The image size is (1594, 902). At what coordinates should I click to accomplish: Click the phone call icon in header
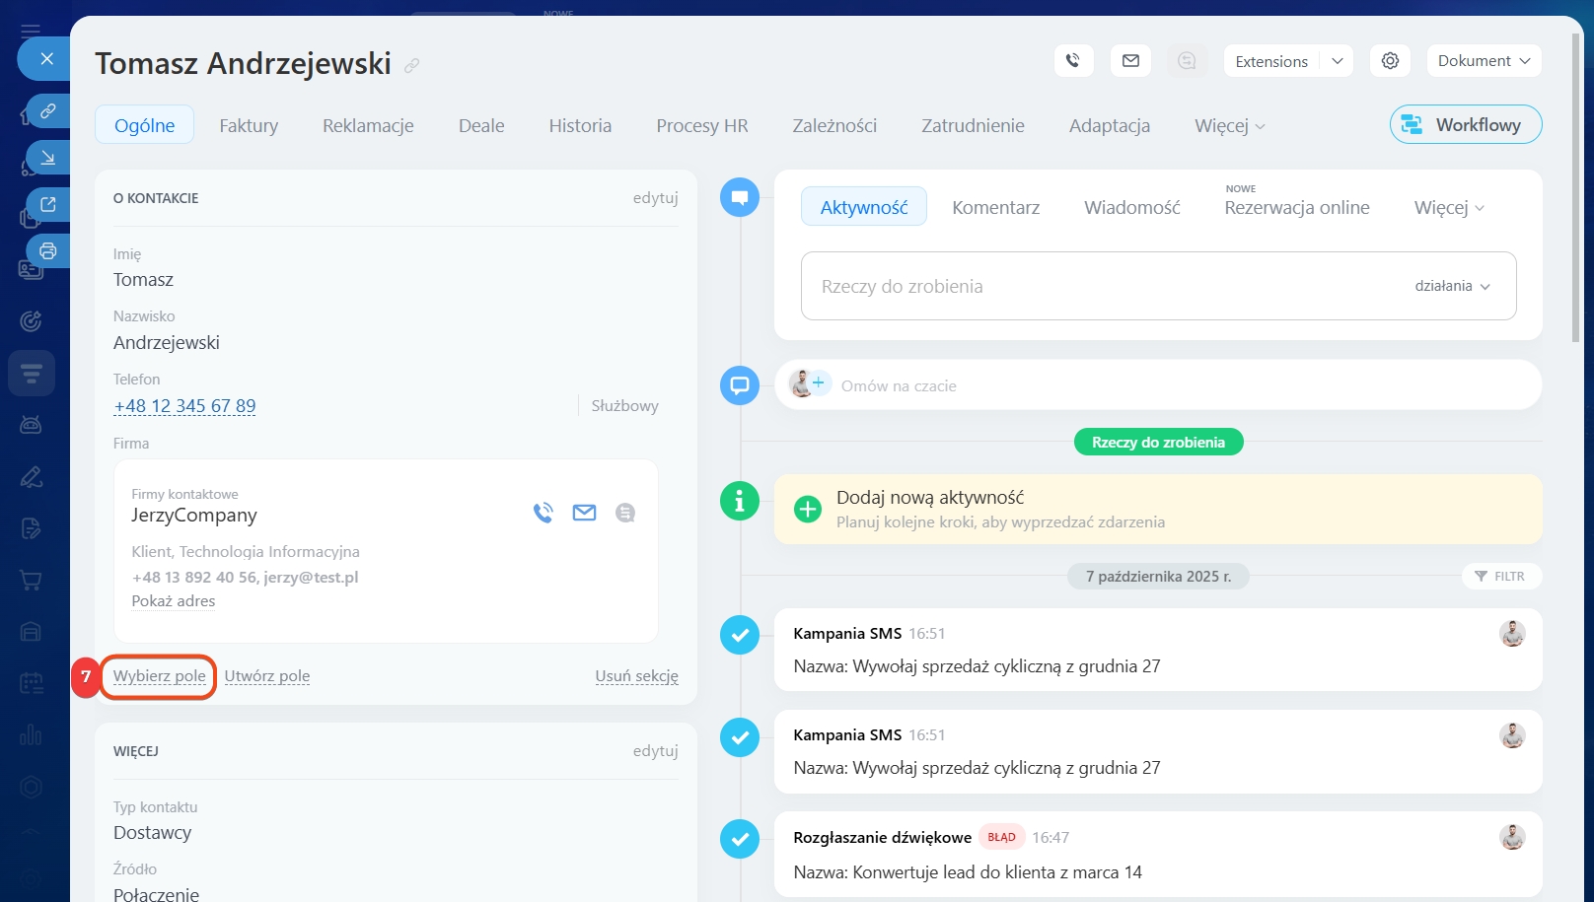[x=1073, y=61]
